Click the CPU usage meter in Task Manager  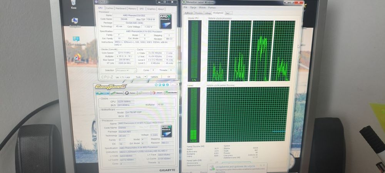[x=194, y=51]
